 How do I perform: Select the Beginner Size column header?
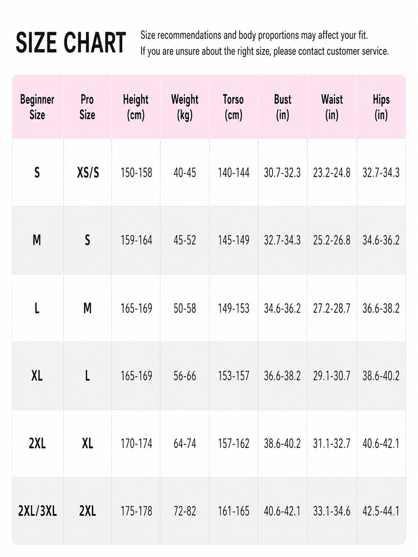click(37, 107)
